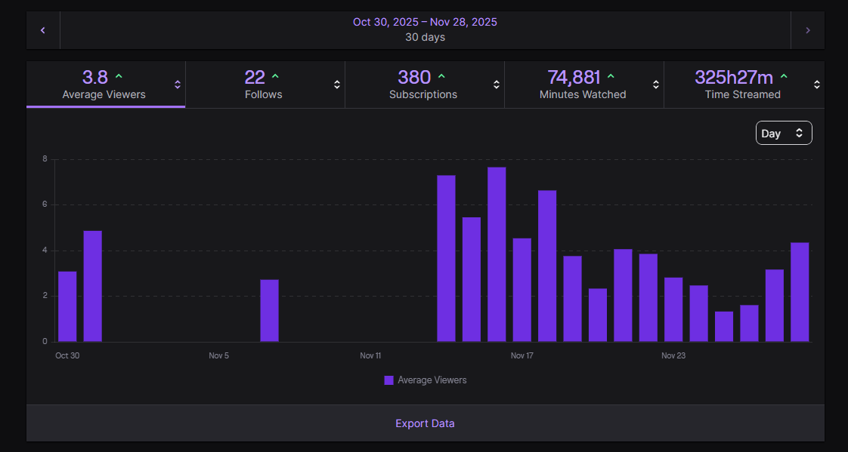Click the Nov 23 axis label
This screenshot has height=452, width=848.
(673, 355)
